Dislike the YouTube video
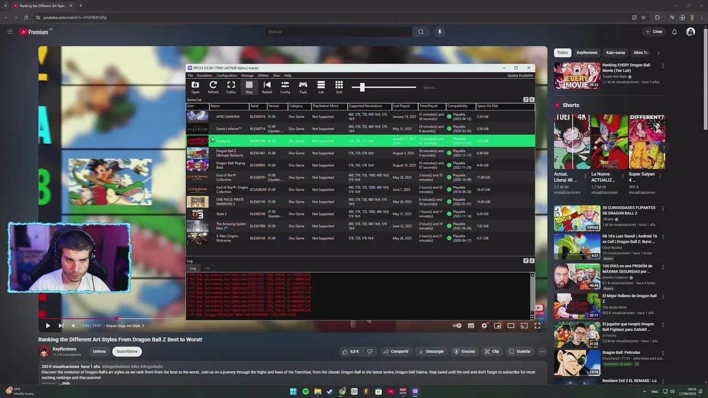This screenshot has height=398, width=708. coord(370,352)
